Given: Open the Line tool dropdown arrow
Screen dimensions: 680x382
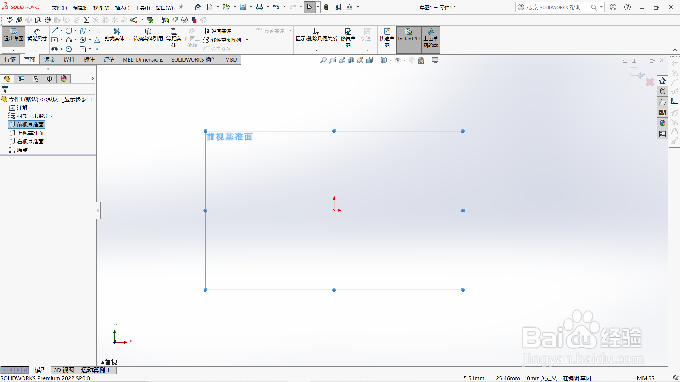Looking at the screenshot, I should (61, 31).
